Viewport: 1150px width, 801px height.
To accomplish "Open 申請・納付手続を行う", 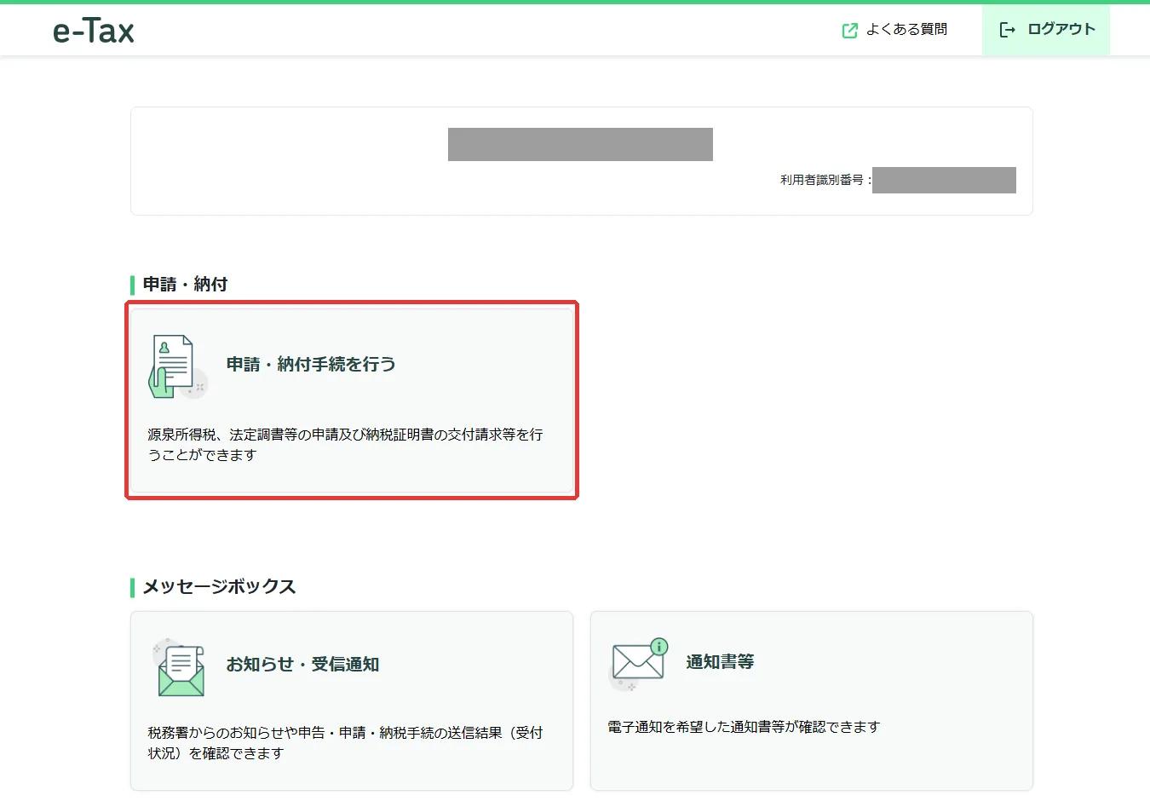I will (352, 400).
